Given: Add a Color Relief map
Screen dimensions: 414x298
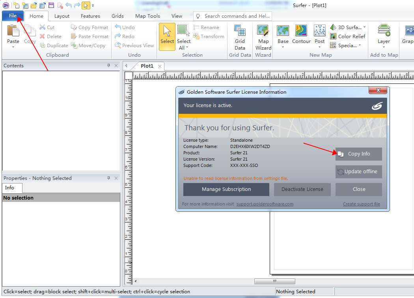Looking at the screenshot, I should (x=348, y=36).
